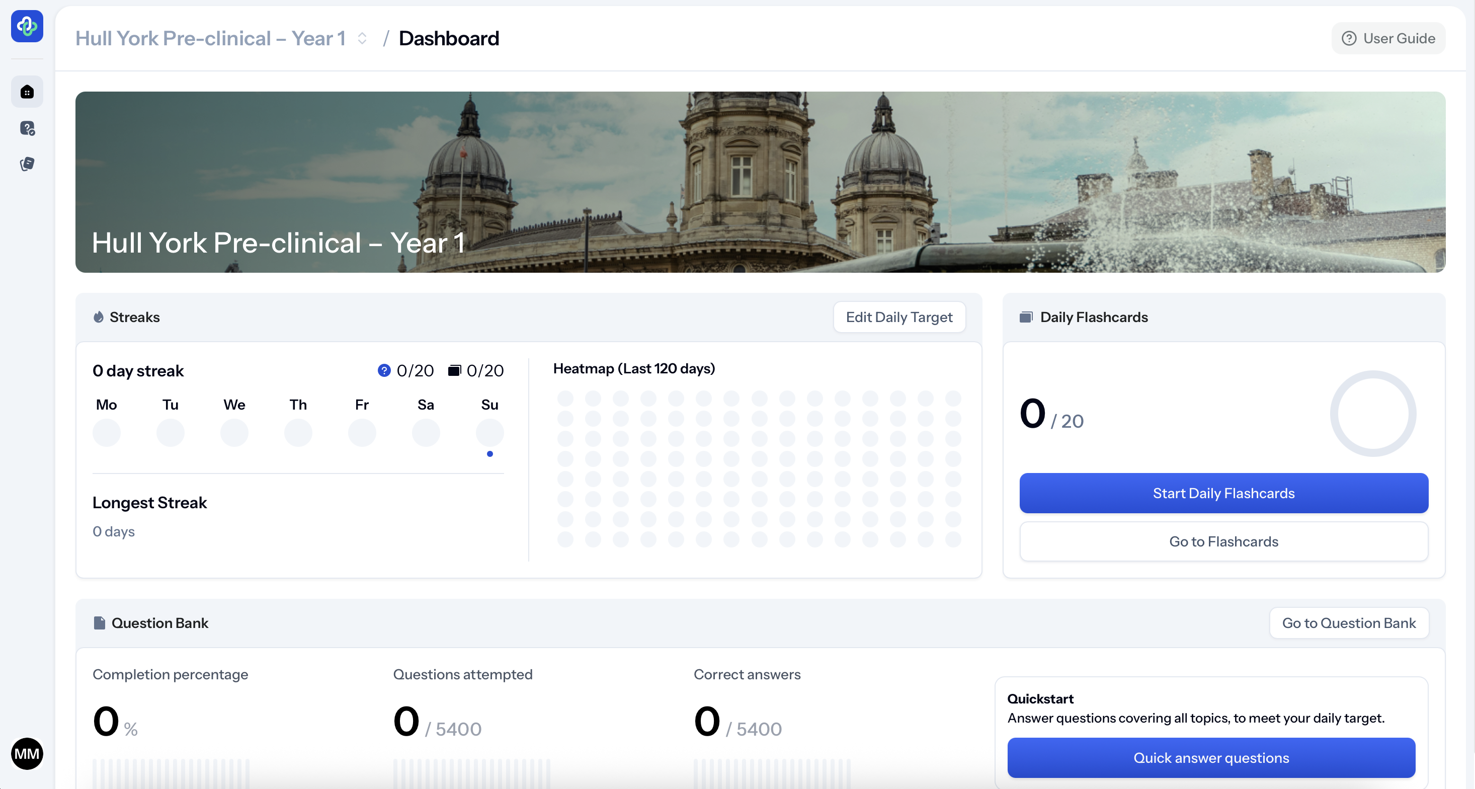
Task: Open the User Guide
Action: (1388, 38)
